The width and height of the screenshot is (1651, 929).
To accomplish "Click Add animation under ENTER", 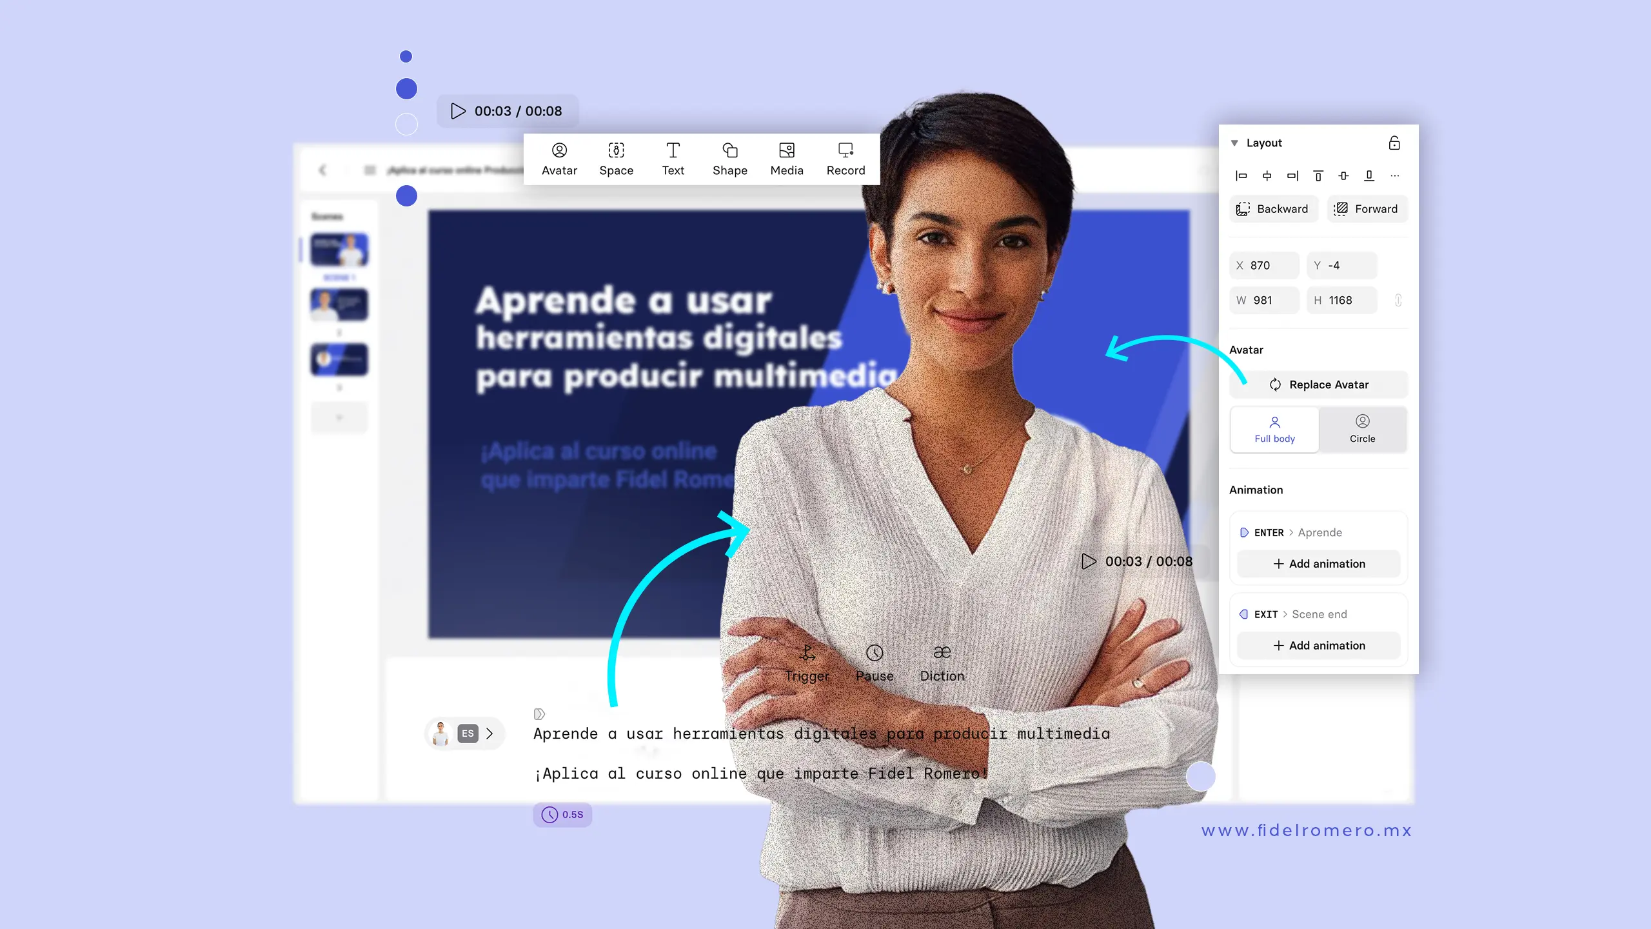I will 1319,564.
